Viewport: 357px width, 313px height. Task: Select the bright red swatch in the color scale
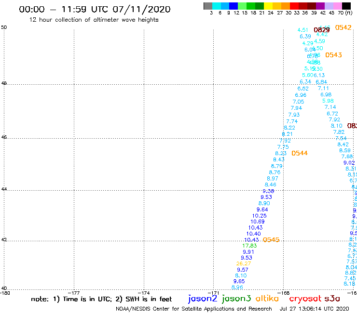tap(294, 6)
